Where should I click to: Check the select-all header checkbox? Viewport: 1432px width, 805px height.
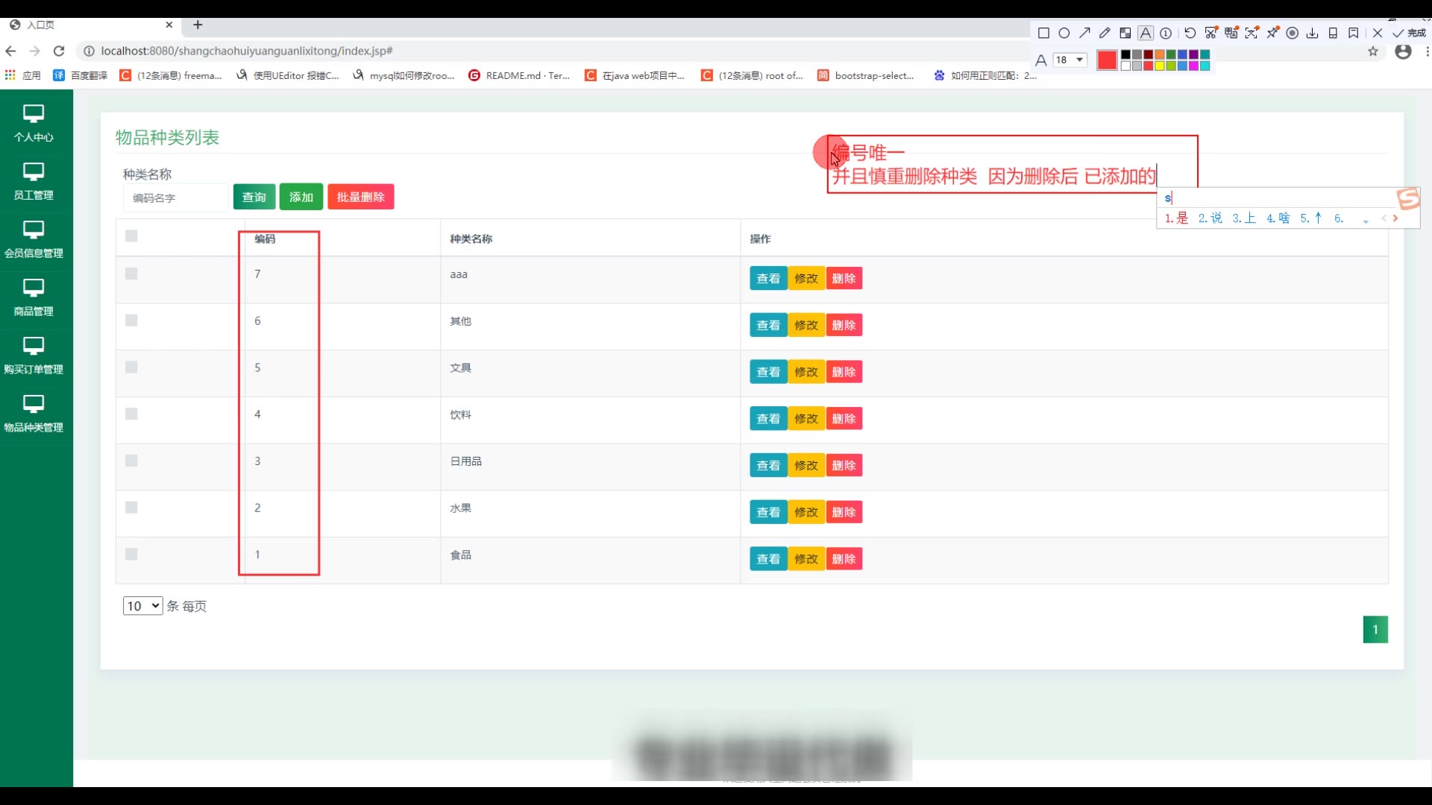pyautogui.click(x=131, y=236)
